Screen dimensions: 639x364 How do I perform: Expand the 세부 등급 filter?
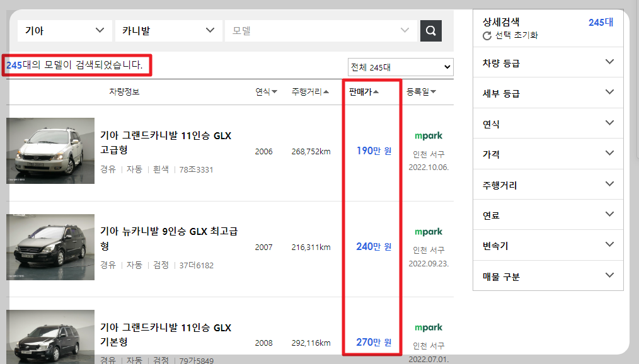tap(548, 93)
